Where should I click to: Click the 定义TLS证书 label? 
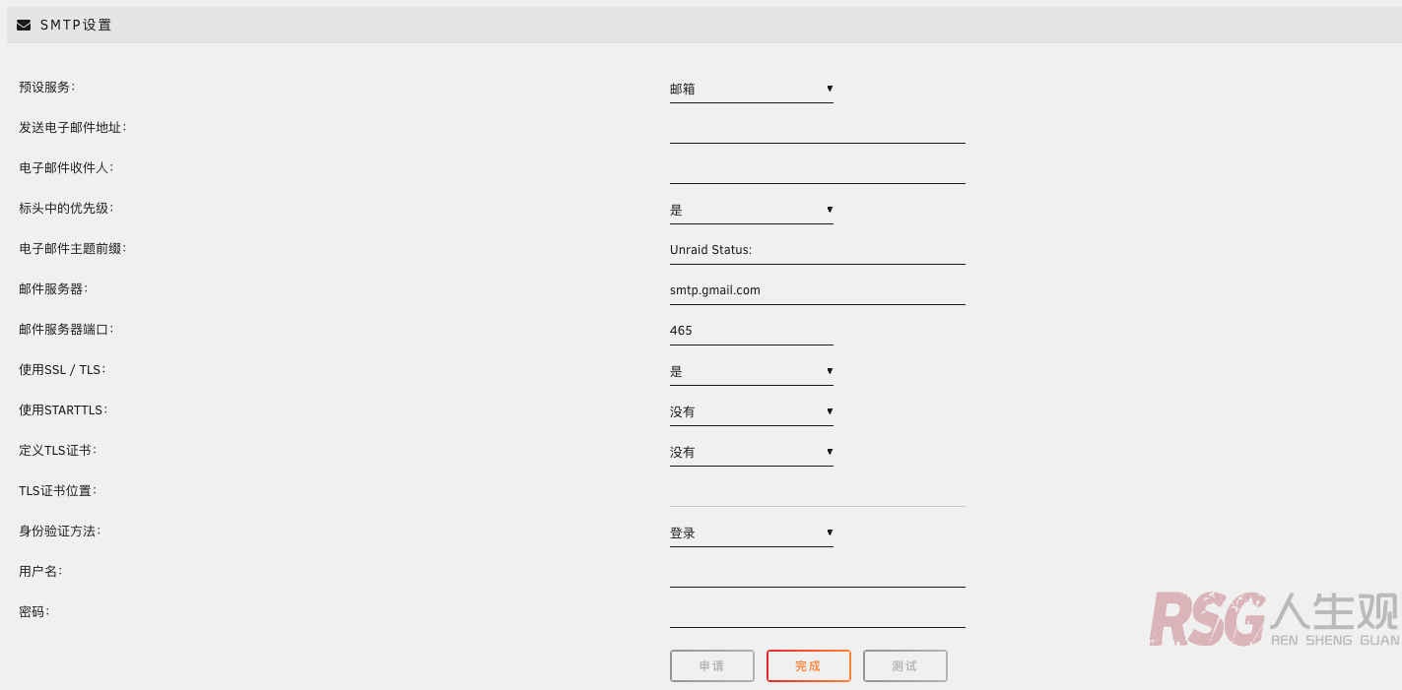coord(59,450)
